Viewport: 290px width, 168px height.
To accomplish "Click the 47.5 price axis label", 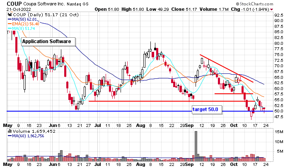I will coord(279,117).
